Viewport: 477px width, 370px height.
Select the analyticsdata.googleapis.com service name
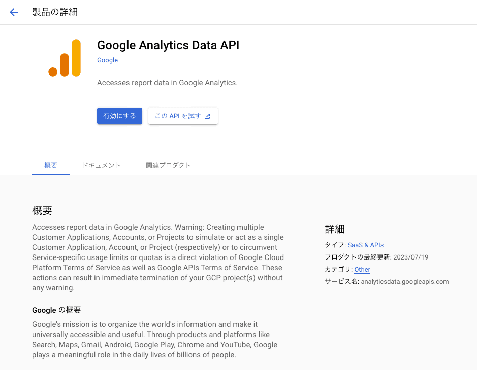[404, 281]
